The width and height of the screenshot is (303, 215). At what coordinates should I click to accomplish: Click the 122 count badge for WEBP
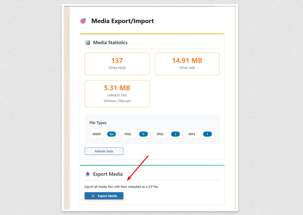point(112,134)
